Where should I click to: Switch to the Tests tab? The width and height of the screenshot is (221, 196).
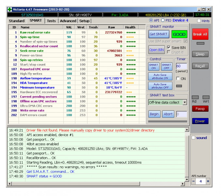pyautogui.click(x=51, y=21)
